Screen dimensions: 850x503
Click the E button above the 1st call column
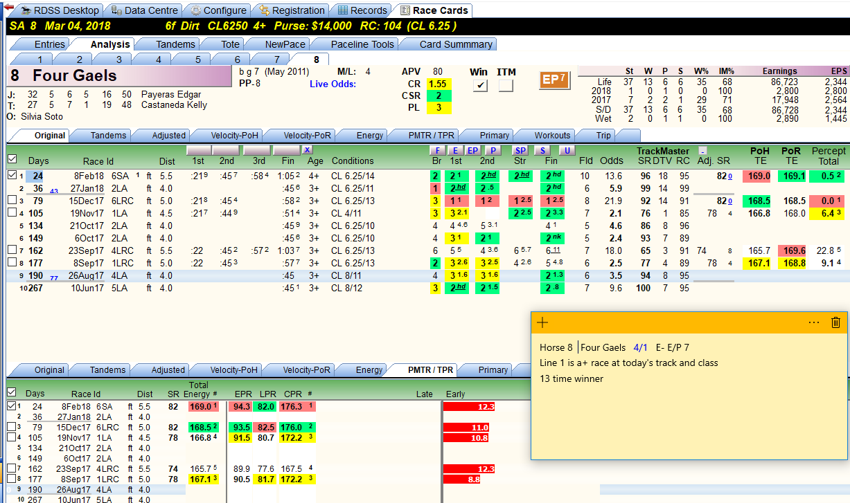455,150
